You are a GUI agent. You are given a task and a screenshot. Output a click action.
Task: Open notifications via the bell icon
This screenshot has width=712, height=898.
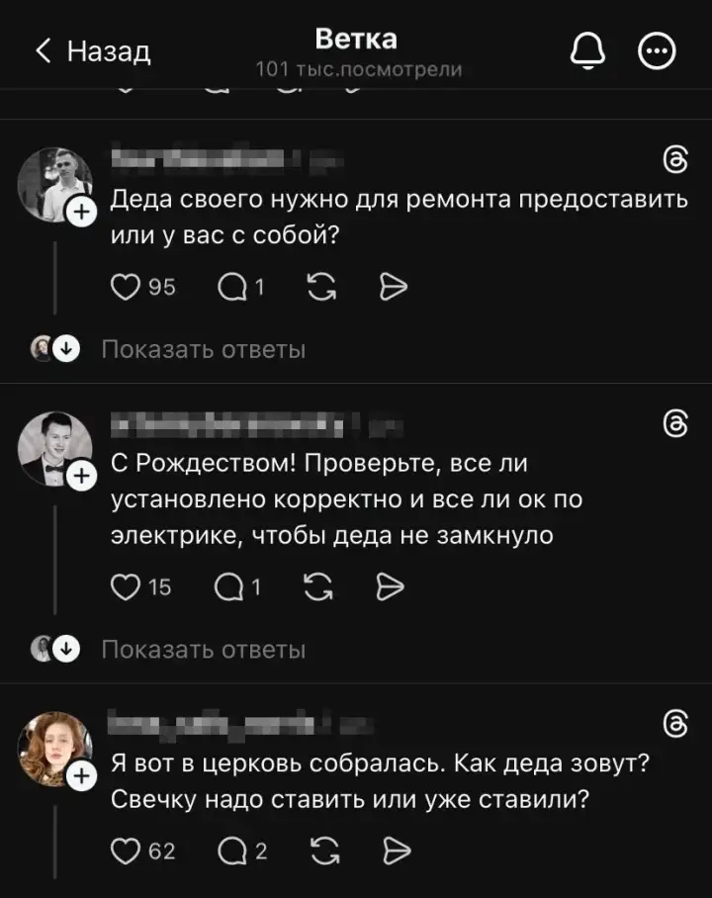click(588, 49)
